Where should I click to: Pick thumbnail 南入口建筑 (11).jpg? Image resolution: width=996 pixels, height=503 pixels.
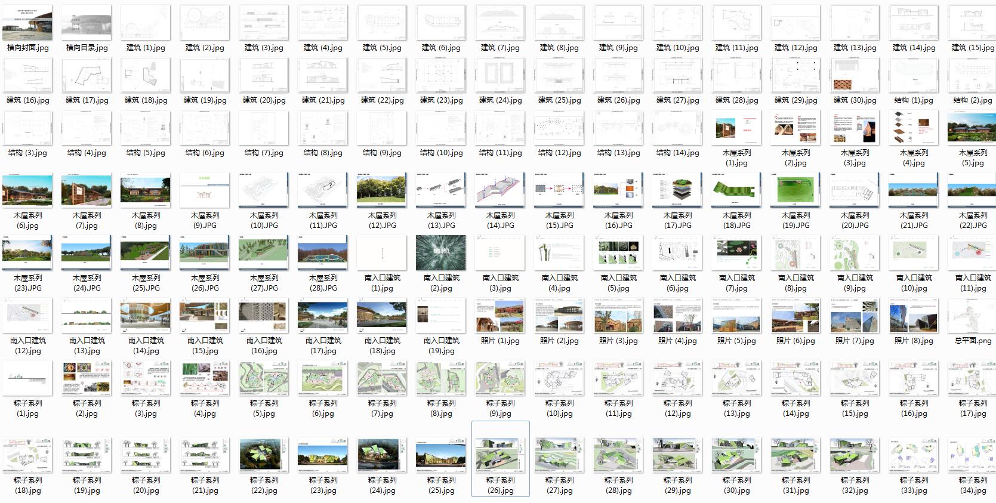coord(973,254)
